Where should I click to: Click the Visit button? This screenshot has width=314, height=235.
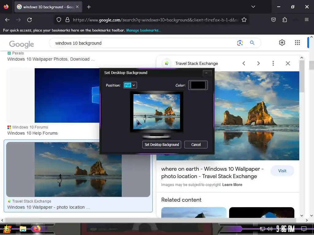[282, 171]
